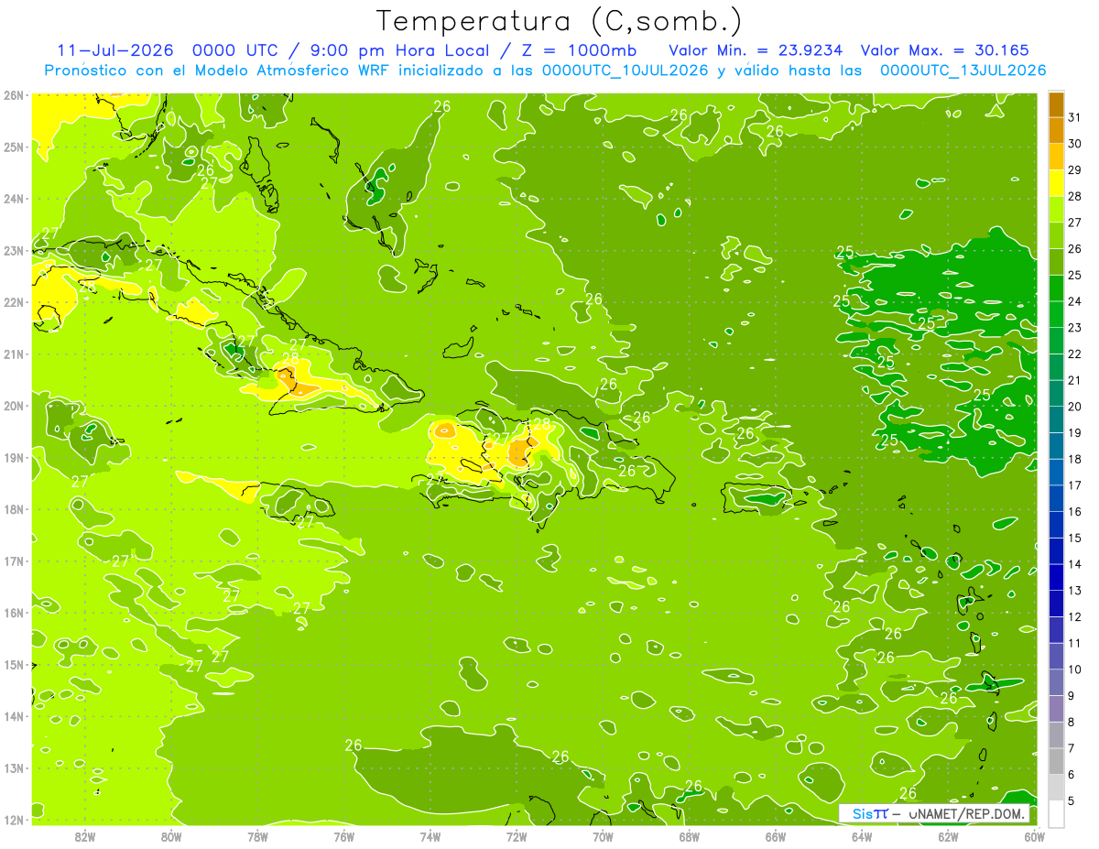Click the "7" label on the color scale

click(1072, 748)
